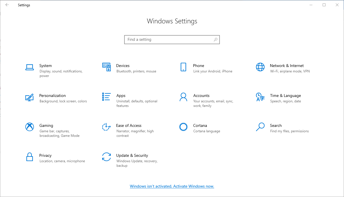Screen dimensions: 344x197
Task: Open the Update & Security arrows icon
Action: pyautogui.click(x=107, y=157)
